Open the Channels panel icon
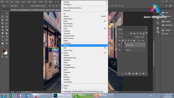 tap(163, 30)
